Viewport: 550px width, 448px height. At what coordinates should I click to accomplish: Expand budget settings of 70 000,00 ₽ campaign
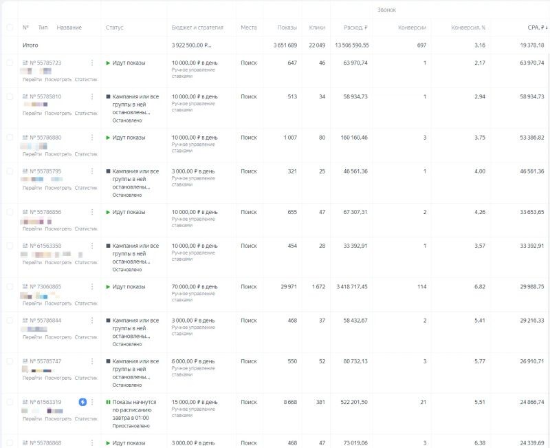[x=195, y=286]
